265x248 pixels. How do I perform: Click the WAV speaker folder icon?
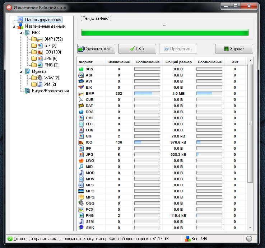(x=39, y=78)
